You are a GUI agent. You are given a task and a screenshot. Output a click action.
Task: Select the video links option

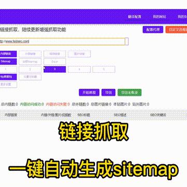[55, 54]
